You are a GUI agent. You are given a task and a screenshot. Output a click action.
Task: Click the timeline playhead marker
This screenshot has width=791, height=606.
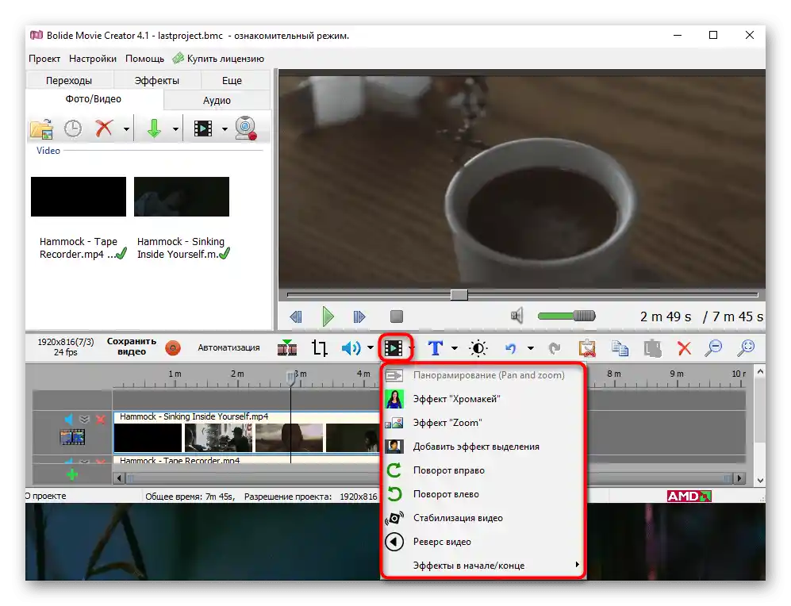click(x=290, y=378)
